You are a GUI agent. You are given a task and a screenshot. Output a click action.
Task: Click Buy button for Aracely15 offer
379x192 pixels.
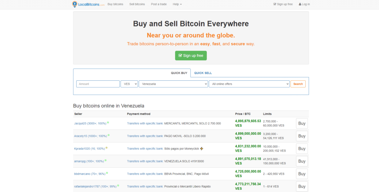302,136
